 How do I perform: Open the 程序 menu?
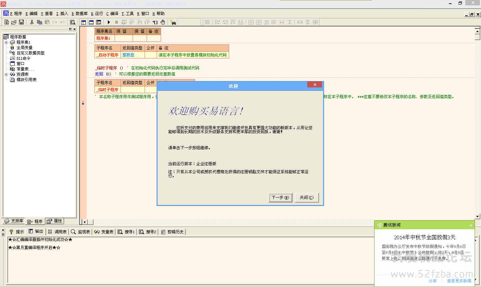[16, 14]
